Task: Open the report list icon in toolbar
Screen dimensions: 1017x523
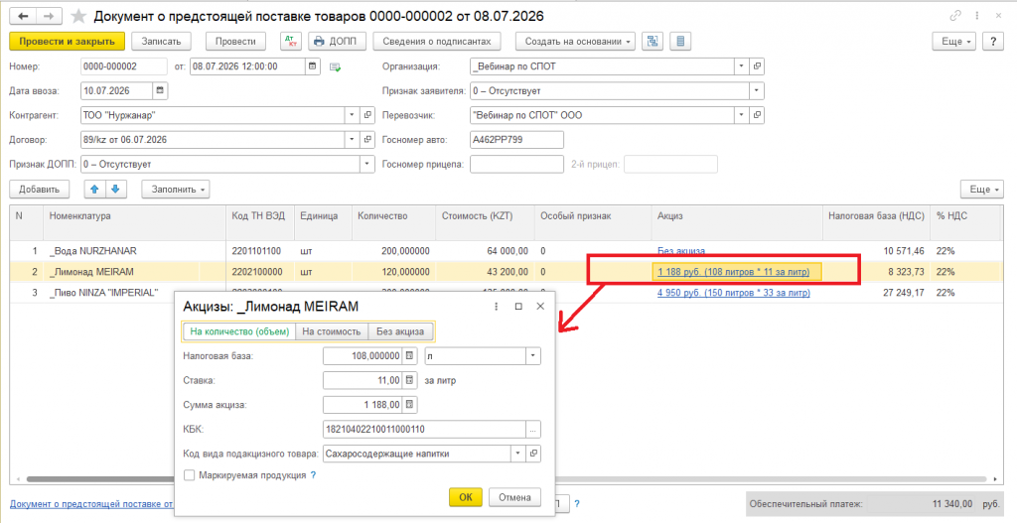Action: point(680,42)
